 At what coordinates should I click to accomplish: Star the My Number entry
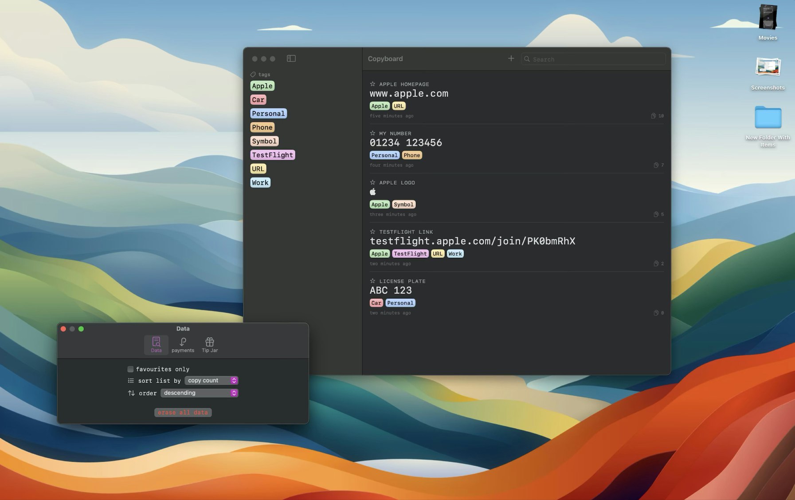[373, 133]
